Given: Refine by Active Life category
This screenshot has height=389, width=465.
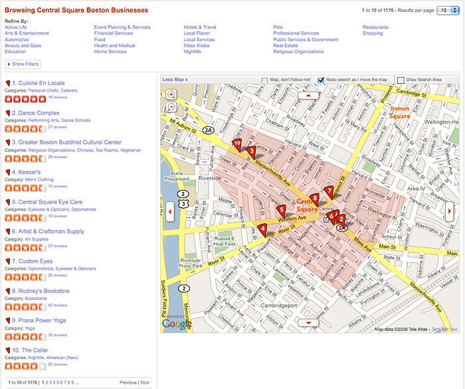Looking at the screenshot, I should (16, 27).
